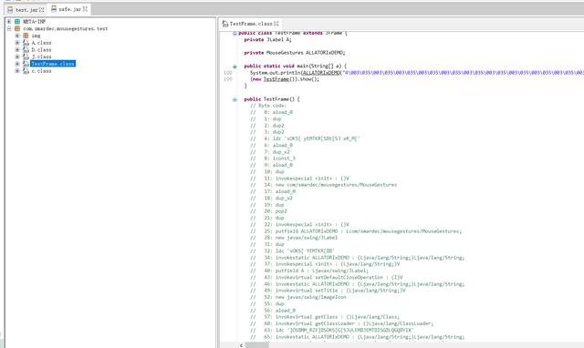Close the safe.jar tab
Viewport: 584px width, 348px height.
85,8
